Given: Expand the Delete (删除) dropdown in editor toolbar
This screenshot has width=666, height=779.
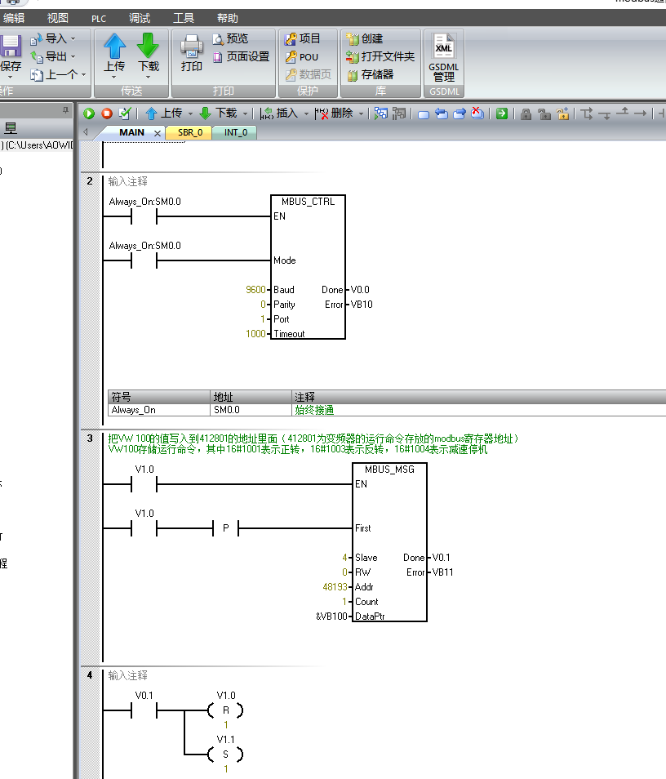Looking at the screenshot, I should 362,114.
